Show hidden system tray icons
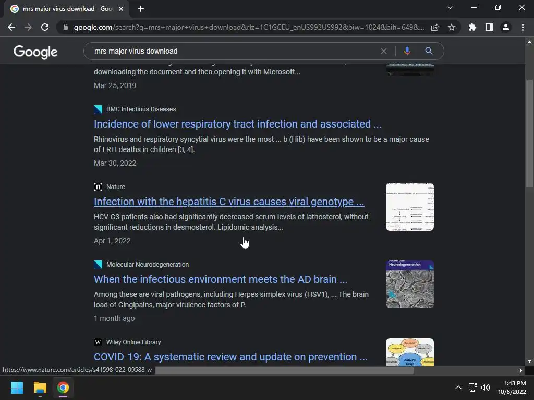 tap(458, 387)
